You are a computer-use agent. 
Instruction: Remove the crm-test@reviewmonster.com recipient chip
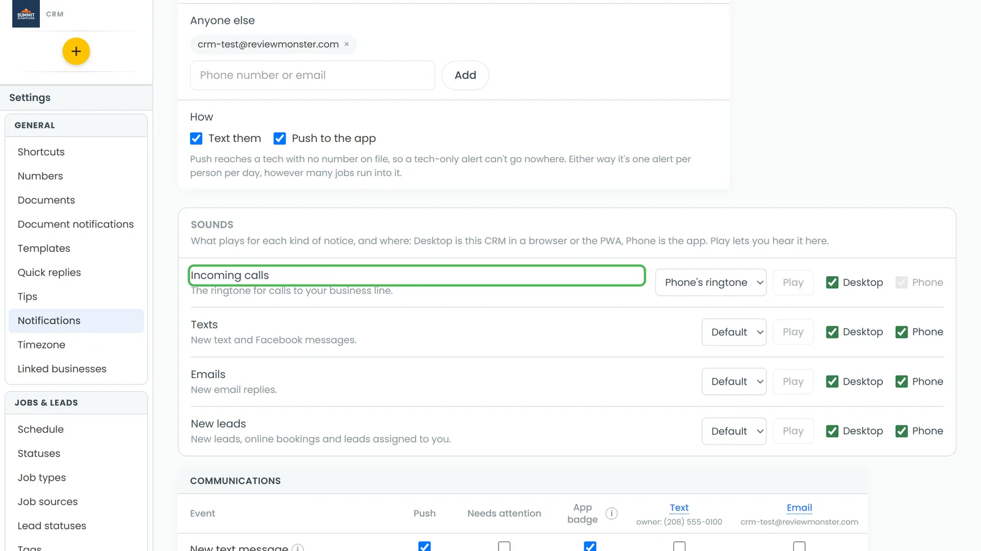point(346,44)
